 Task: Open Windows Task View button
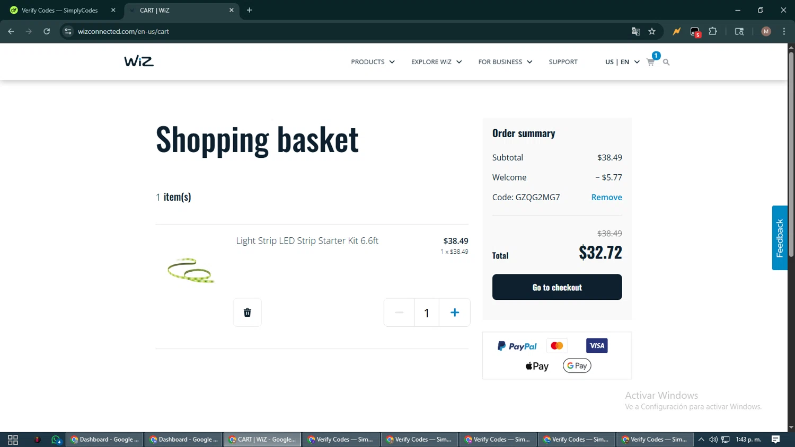click(13, 440)
